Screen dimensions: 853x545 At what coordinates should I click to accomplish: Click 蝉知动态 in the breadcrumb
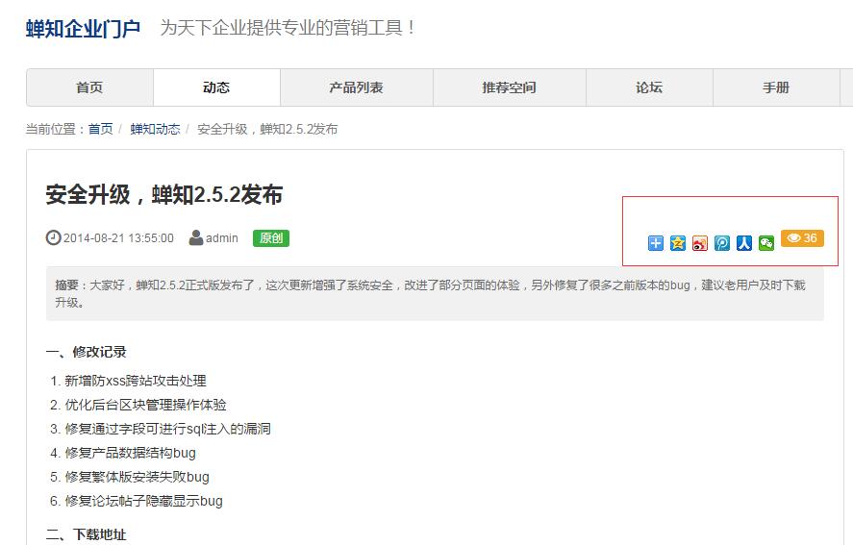(x=155, y=129)
